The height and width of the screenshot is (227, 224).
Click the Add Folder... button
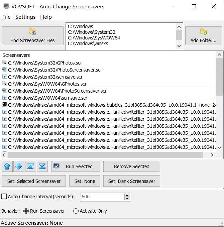tap(204, 36)
